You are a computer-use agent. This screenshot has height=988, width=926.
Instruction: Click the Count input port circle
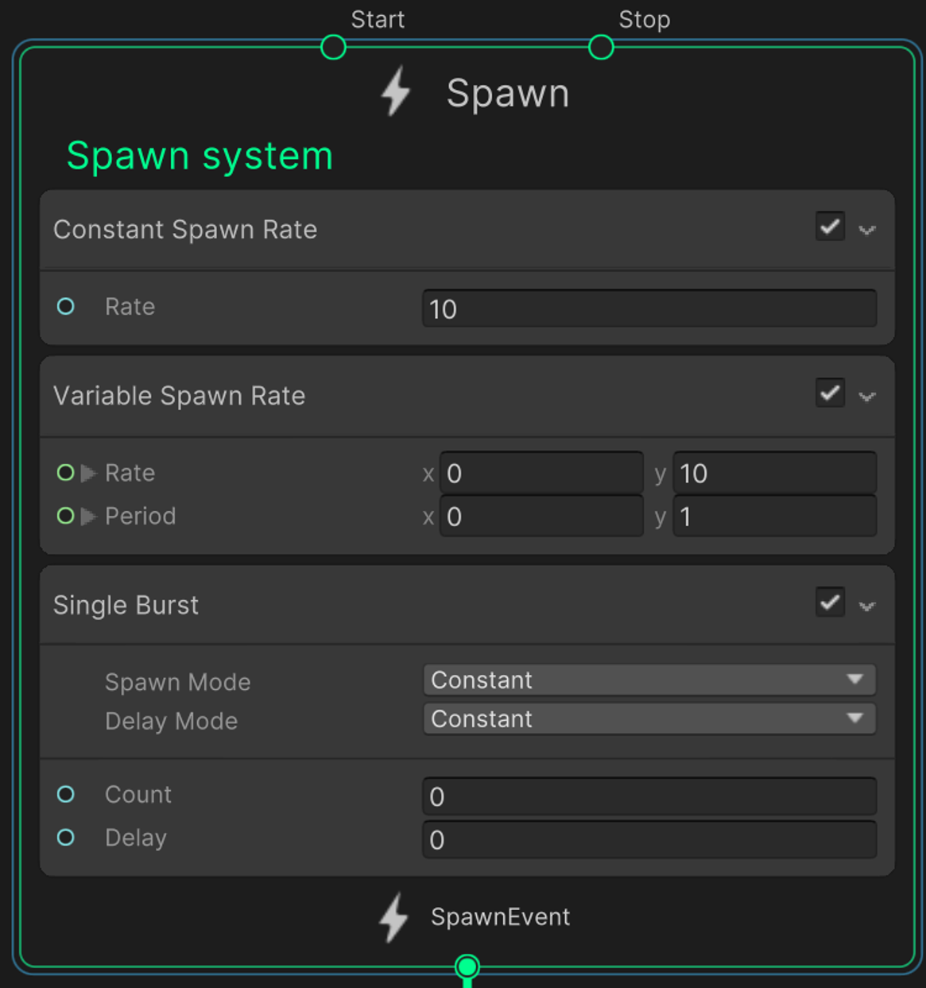pyautogui.click(x=66, y=794)
